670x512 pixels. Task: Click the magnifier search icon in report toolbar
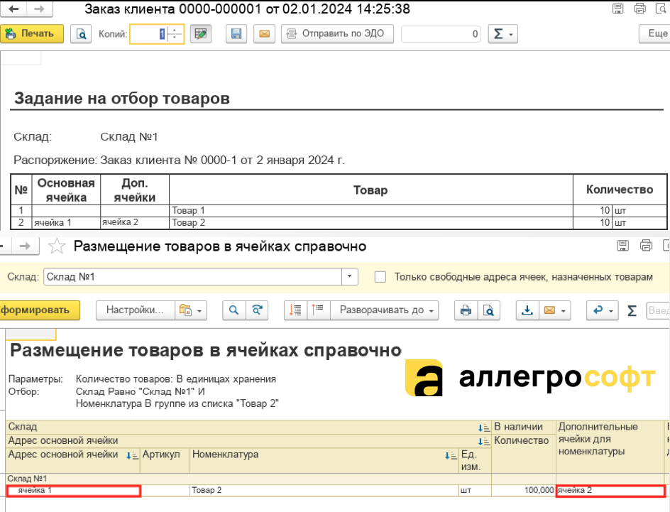(x=234, y=310)
